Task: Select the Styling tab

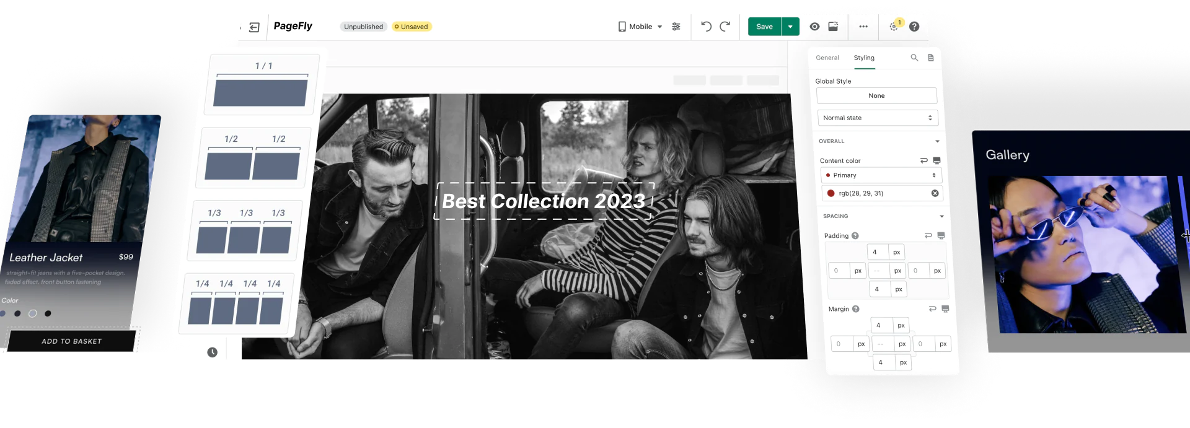Action: (x=864, y=58)
